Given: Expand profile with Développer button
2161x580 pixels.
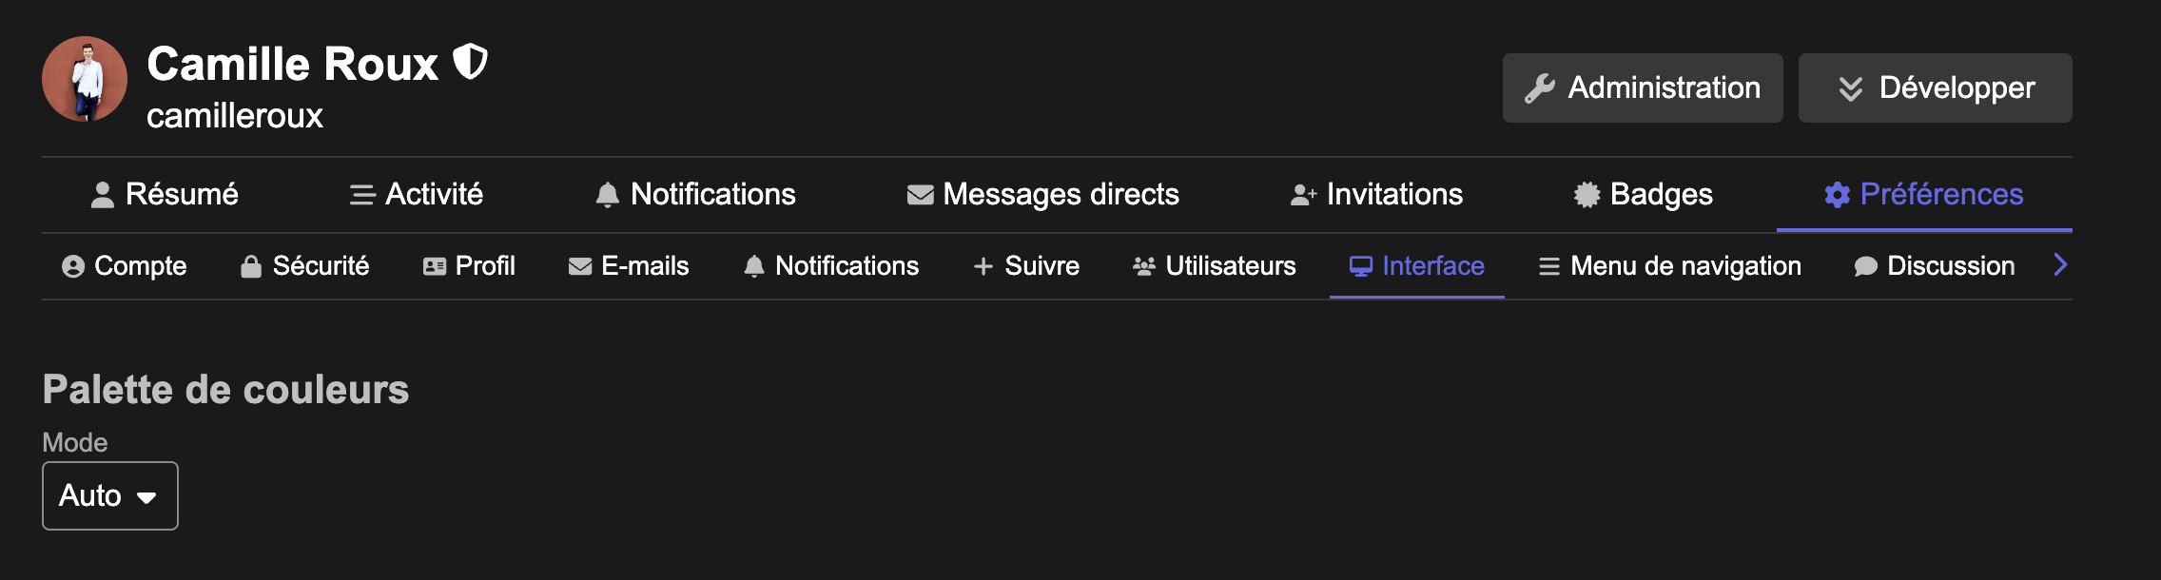Looking at the screenshot, I should pyautogui.click(x=1935, y=88).
